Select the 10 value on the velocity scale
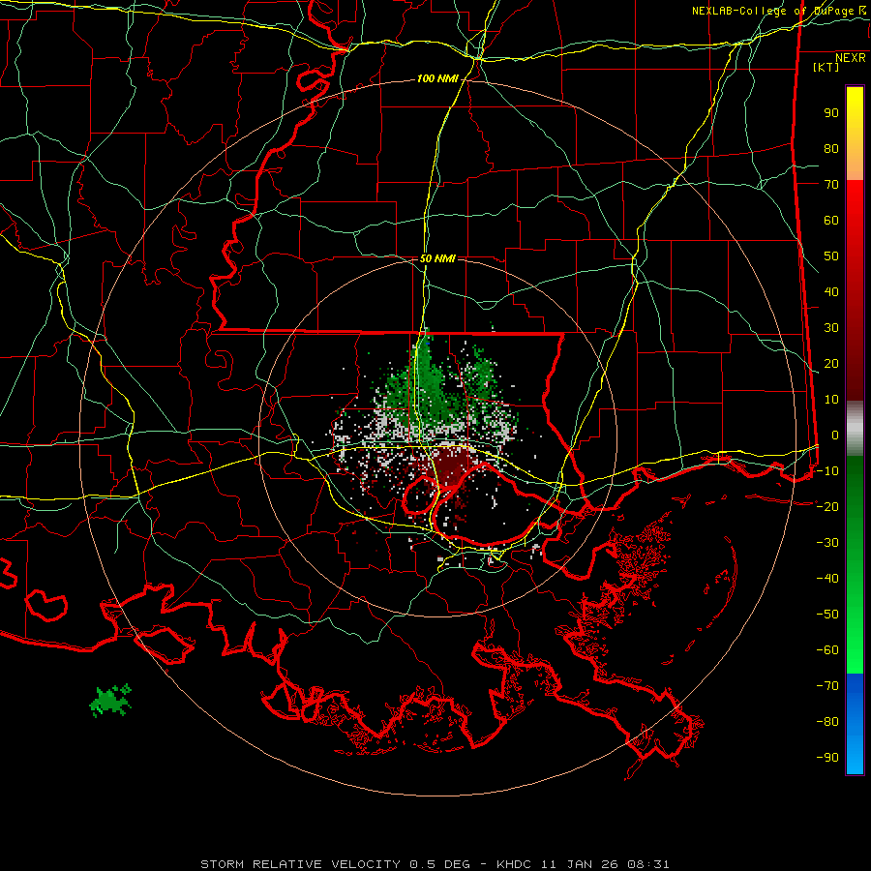The image size is (871, 871). [x=831, y=400]
